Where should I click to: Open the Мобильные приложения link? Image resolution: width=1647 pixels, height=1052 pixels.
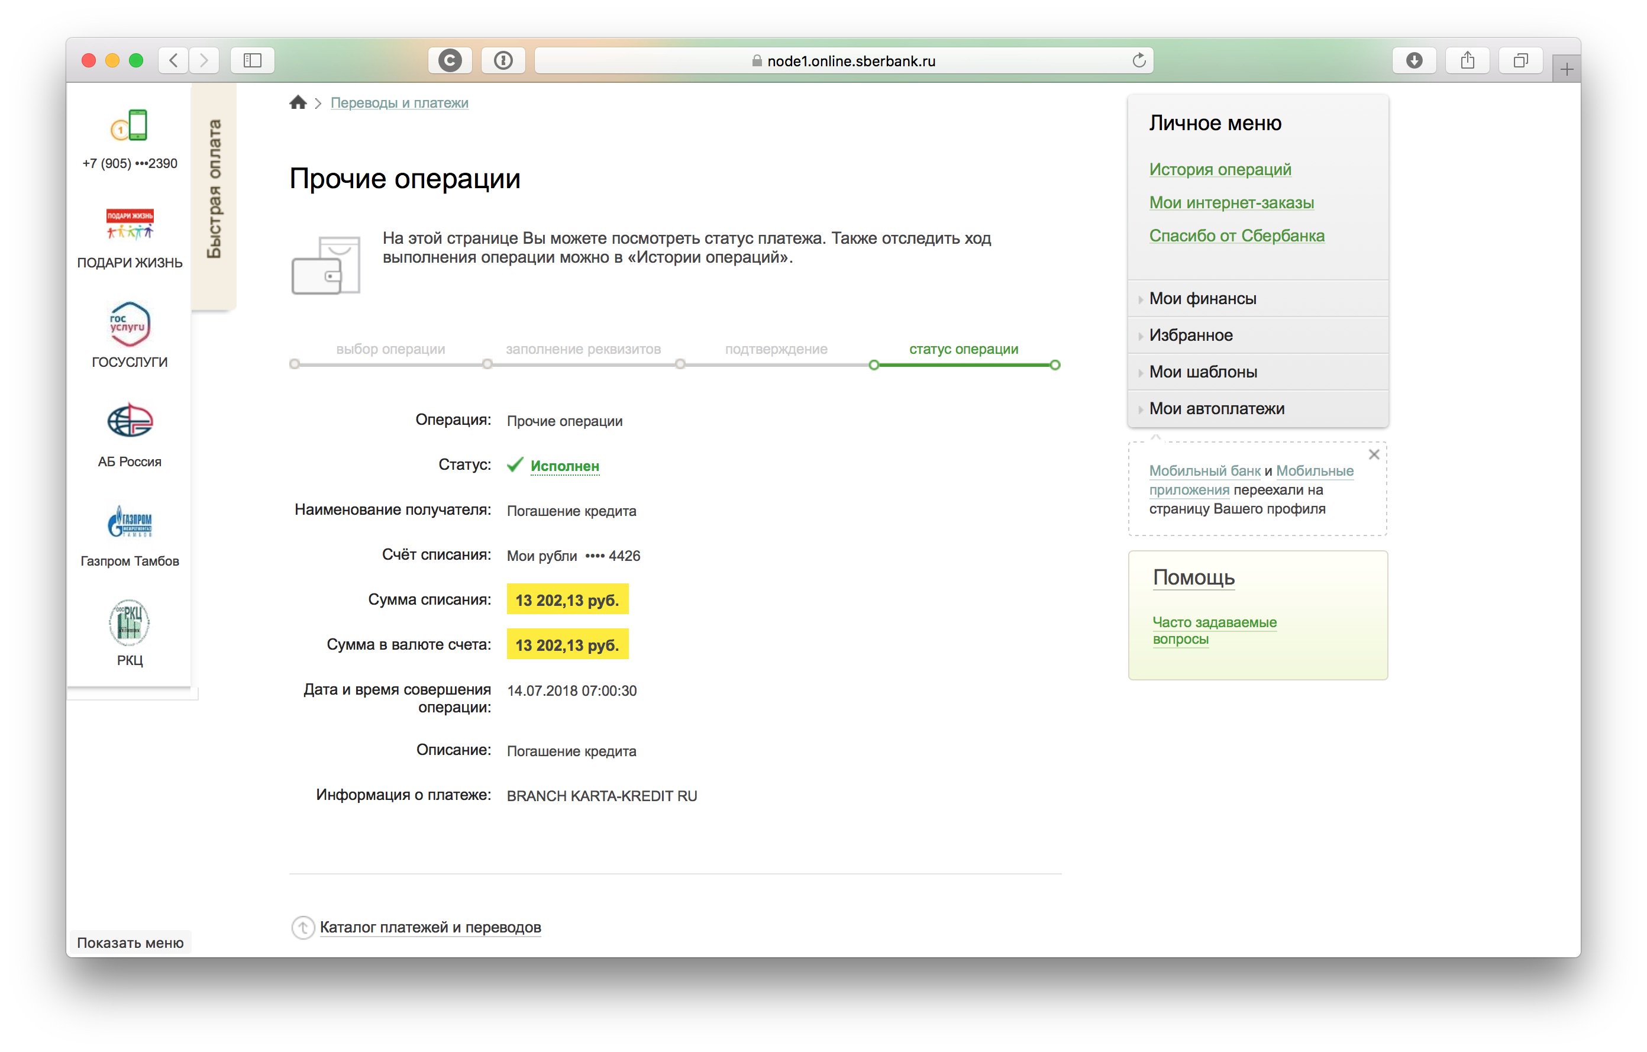(x=1252, y=480)
